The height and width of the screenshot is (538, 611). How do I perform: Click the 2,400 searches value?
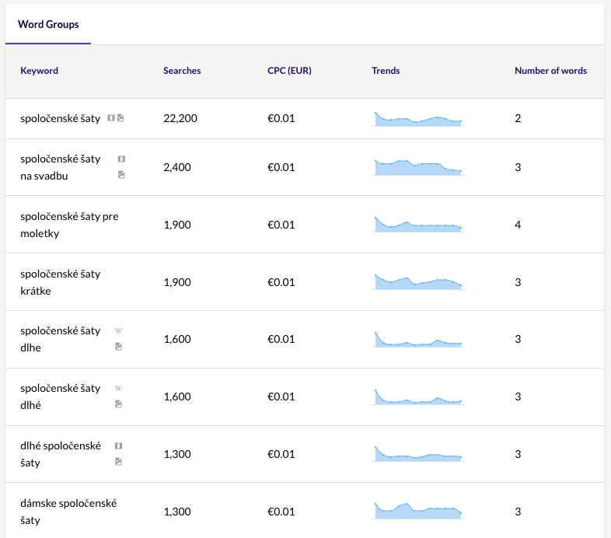point(177,167)
